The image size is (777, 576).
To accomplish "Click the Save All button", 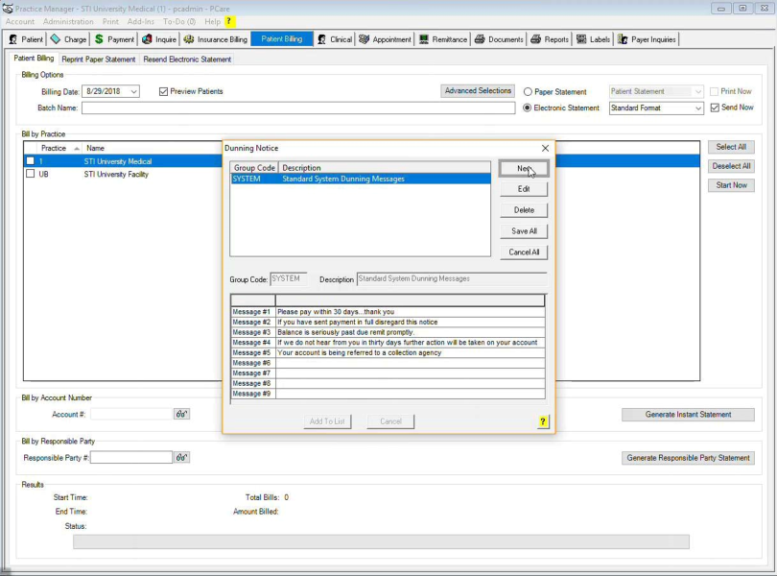I will click(x=524, y=231).
